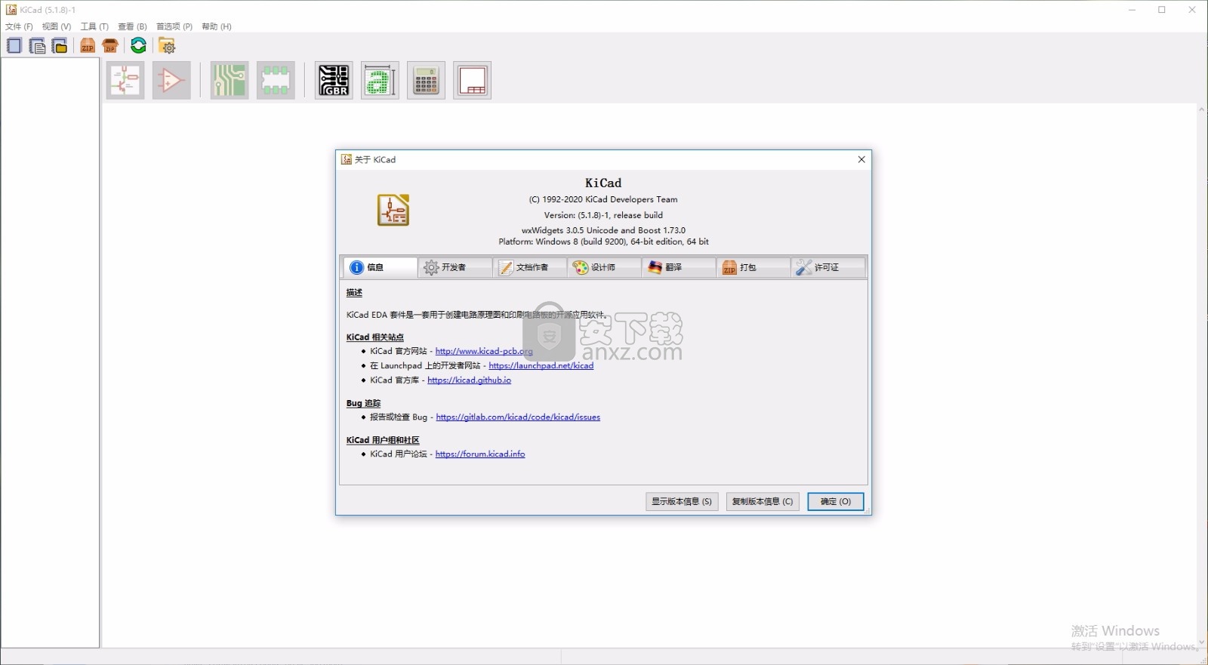Viewport: 1208px width, 665px height.
Task: Click the 'KiCad 用户组和社区' heading
Action: (x=383, y=440)
